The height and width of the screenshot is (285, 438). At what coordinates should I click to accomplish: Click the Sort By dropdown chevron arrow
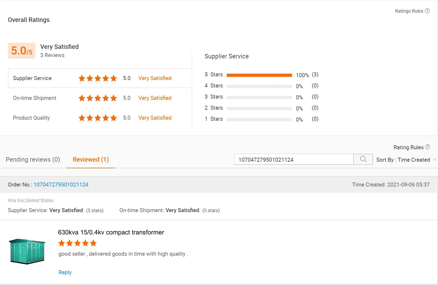pos(435,160)
